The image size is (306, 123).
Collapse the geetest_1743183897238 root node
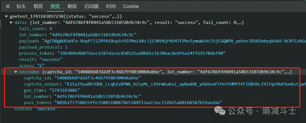pos(7,16)
